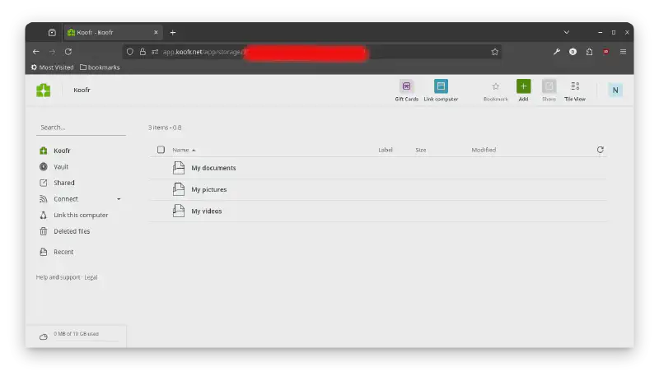Image resolution: width=659 pixels, height=376 pixels.
Task: Open Vault in the sidebar
Action: tap(61, 167)
